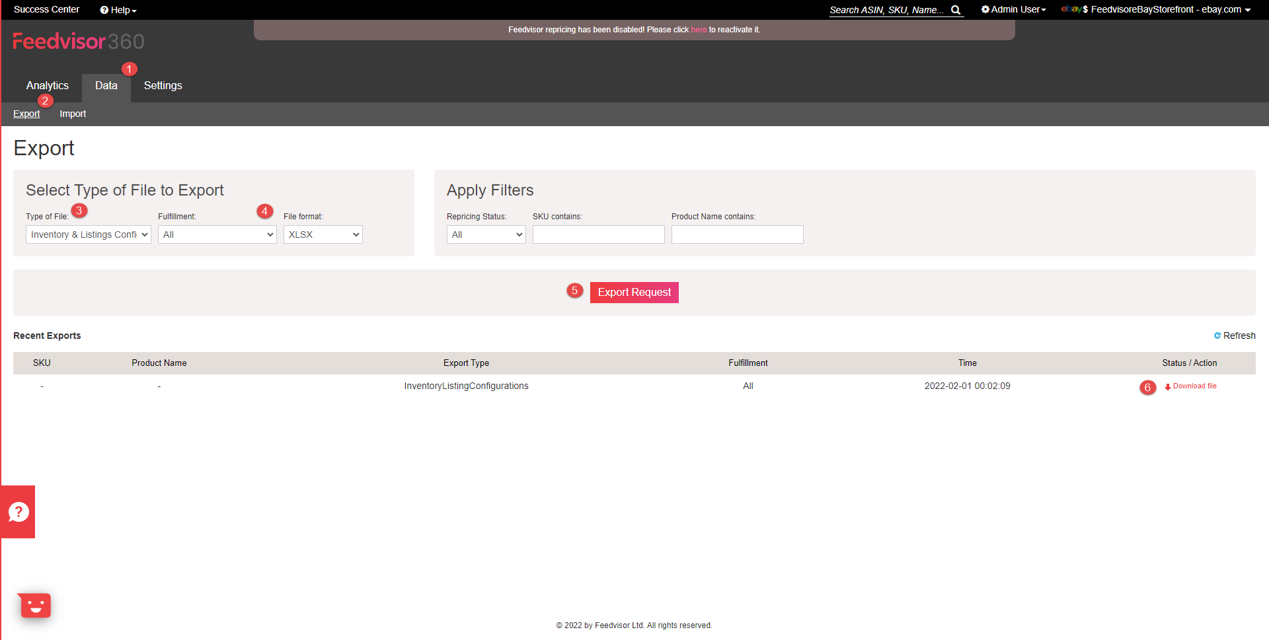Open the Success Center link
This screenshot has width=1269, height=640.
(47, 9)
